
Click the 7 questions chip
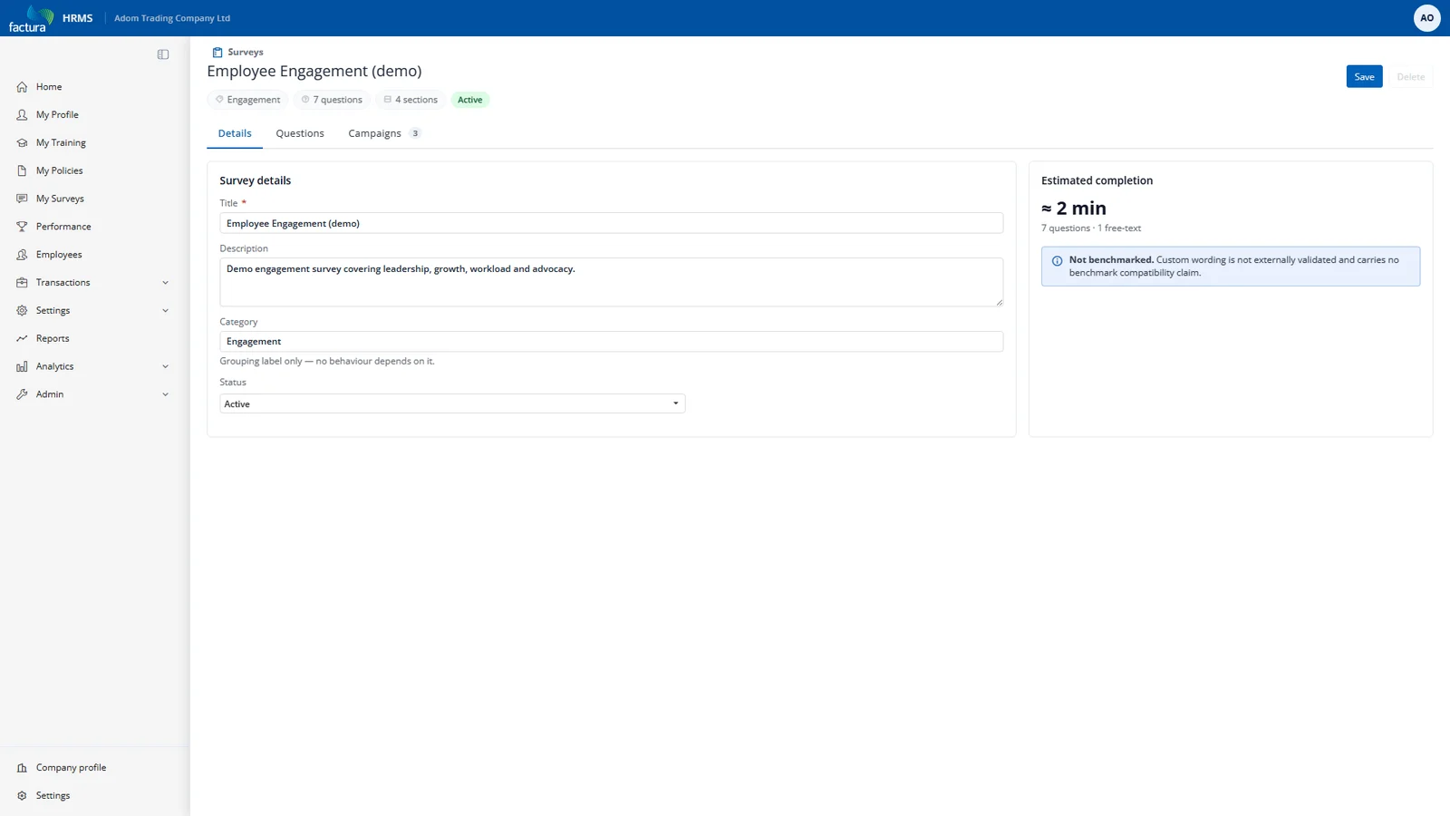(x=332, y=100)
